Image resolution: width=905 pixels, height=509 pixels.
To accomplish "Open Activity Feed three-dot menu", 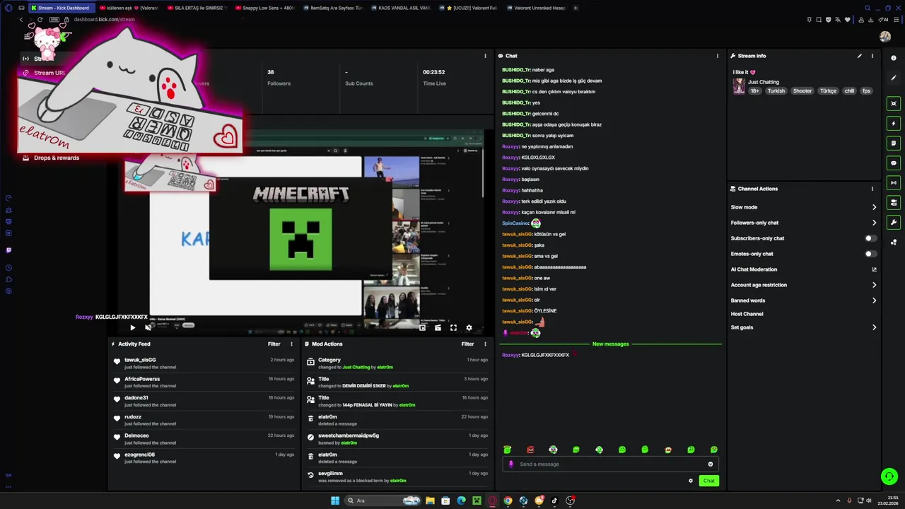I will coord(291,344).
